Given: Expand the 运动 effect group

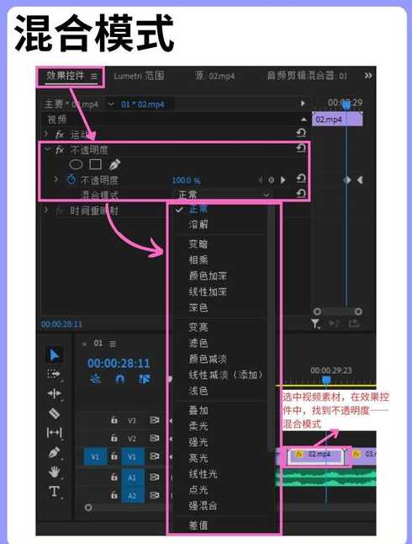Looking at the screenshot, I should coord(46,134).
